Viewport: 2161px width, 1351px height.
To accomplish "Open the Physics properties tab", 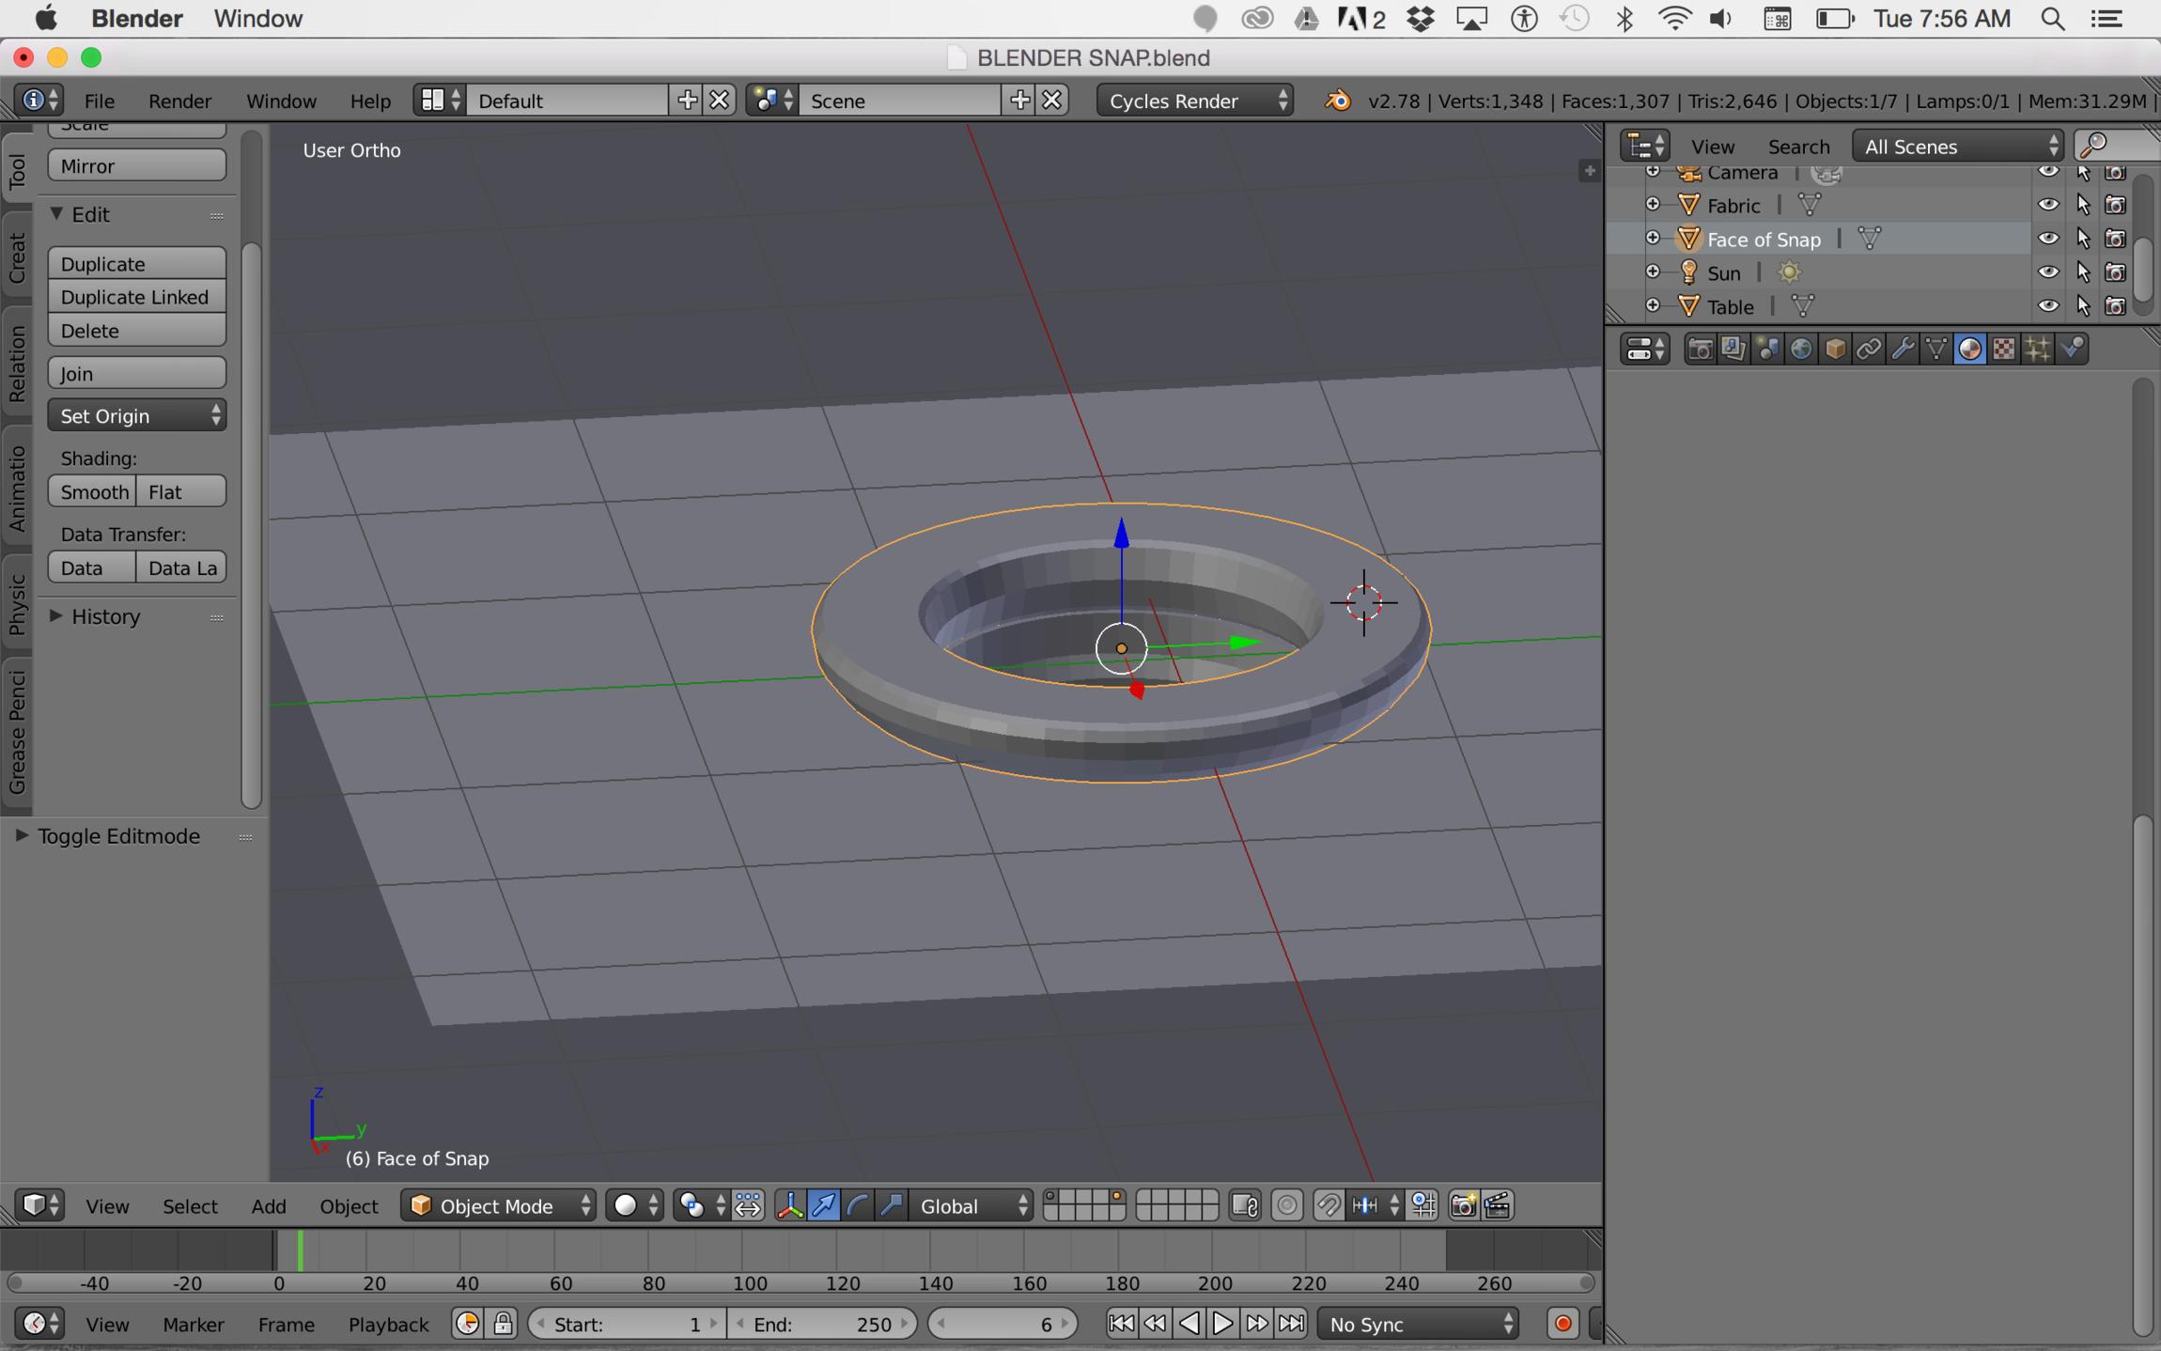I will 2072,349.
